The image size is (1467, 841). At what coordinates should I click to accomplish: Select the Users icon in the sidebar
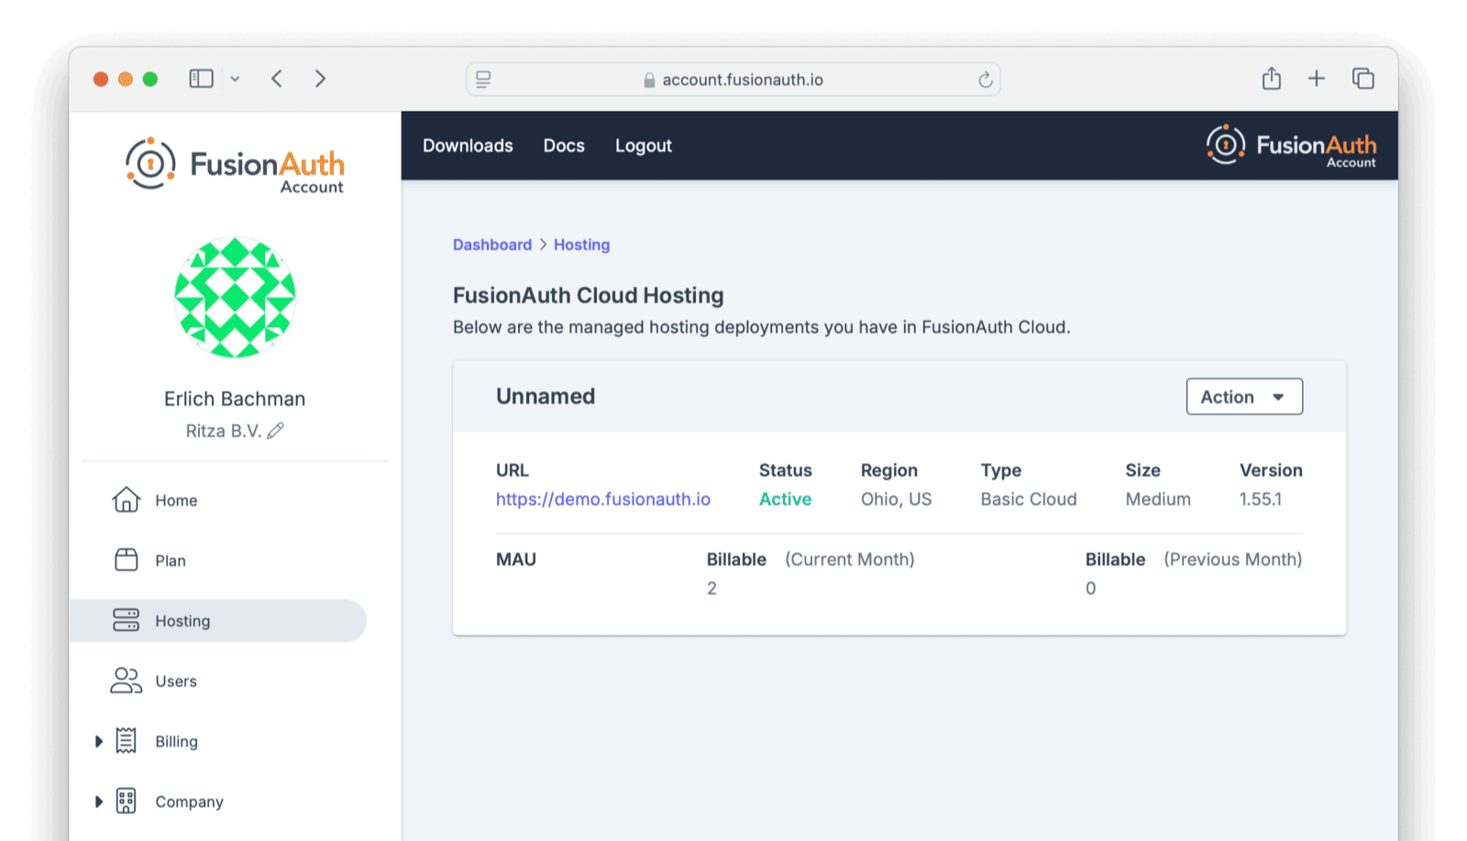coord(126,681)
